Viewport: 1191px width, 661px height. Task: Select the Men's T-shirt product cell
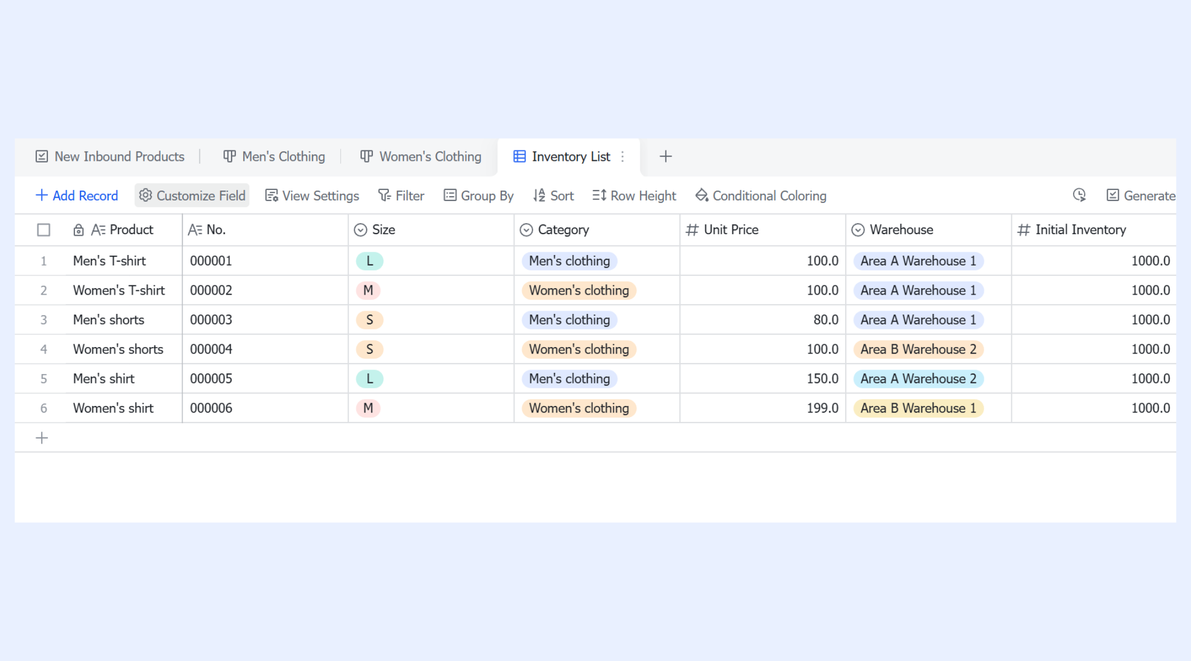tap(124, 261)
